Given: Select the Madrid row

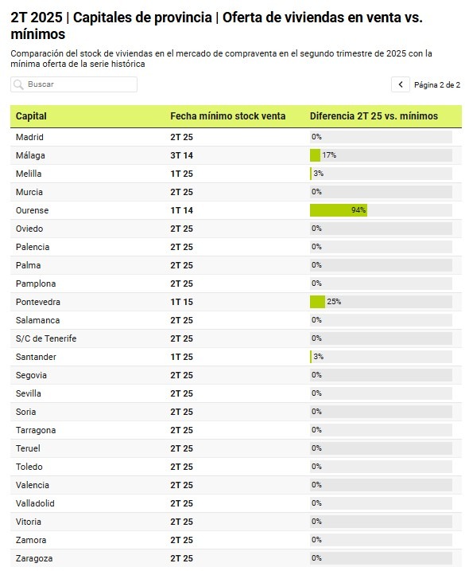Looking at the screenshot, I should (236, 137).
